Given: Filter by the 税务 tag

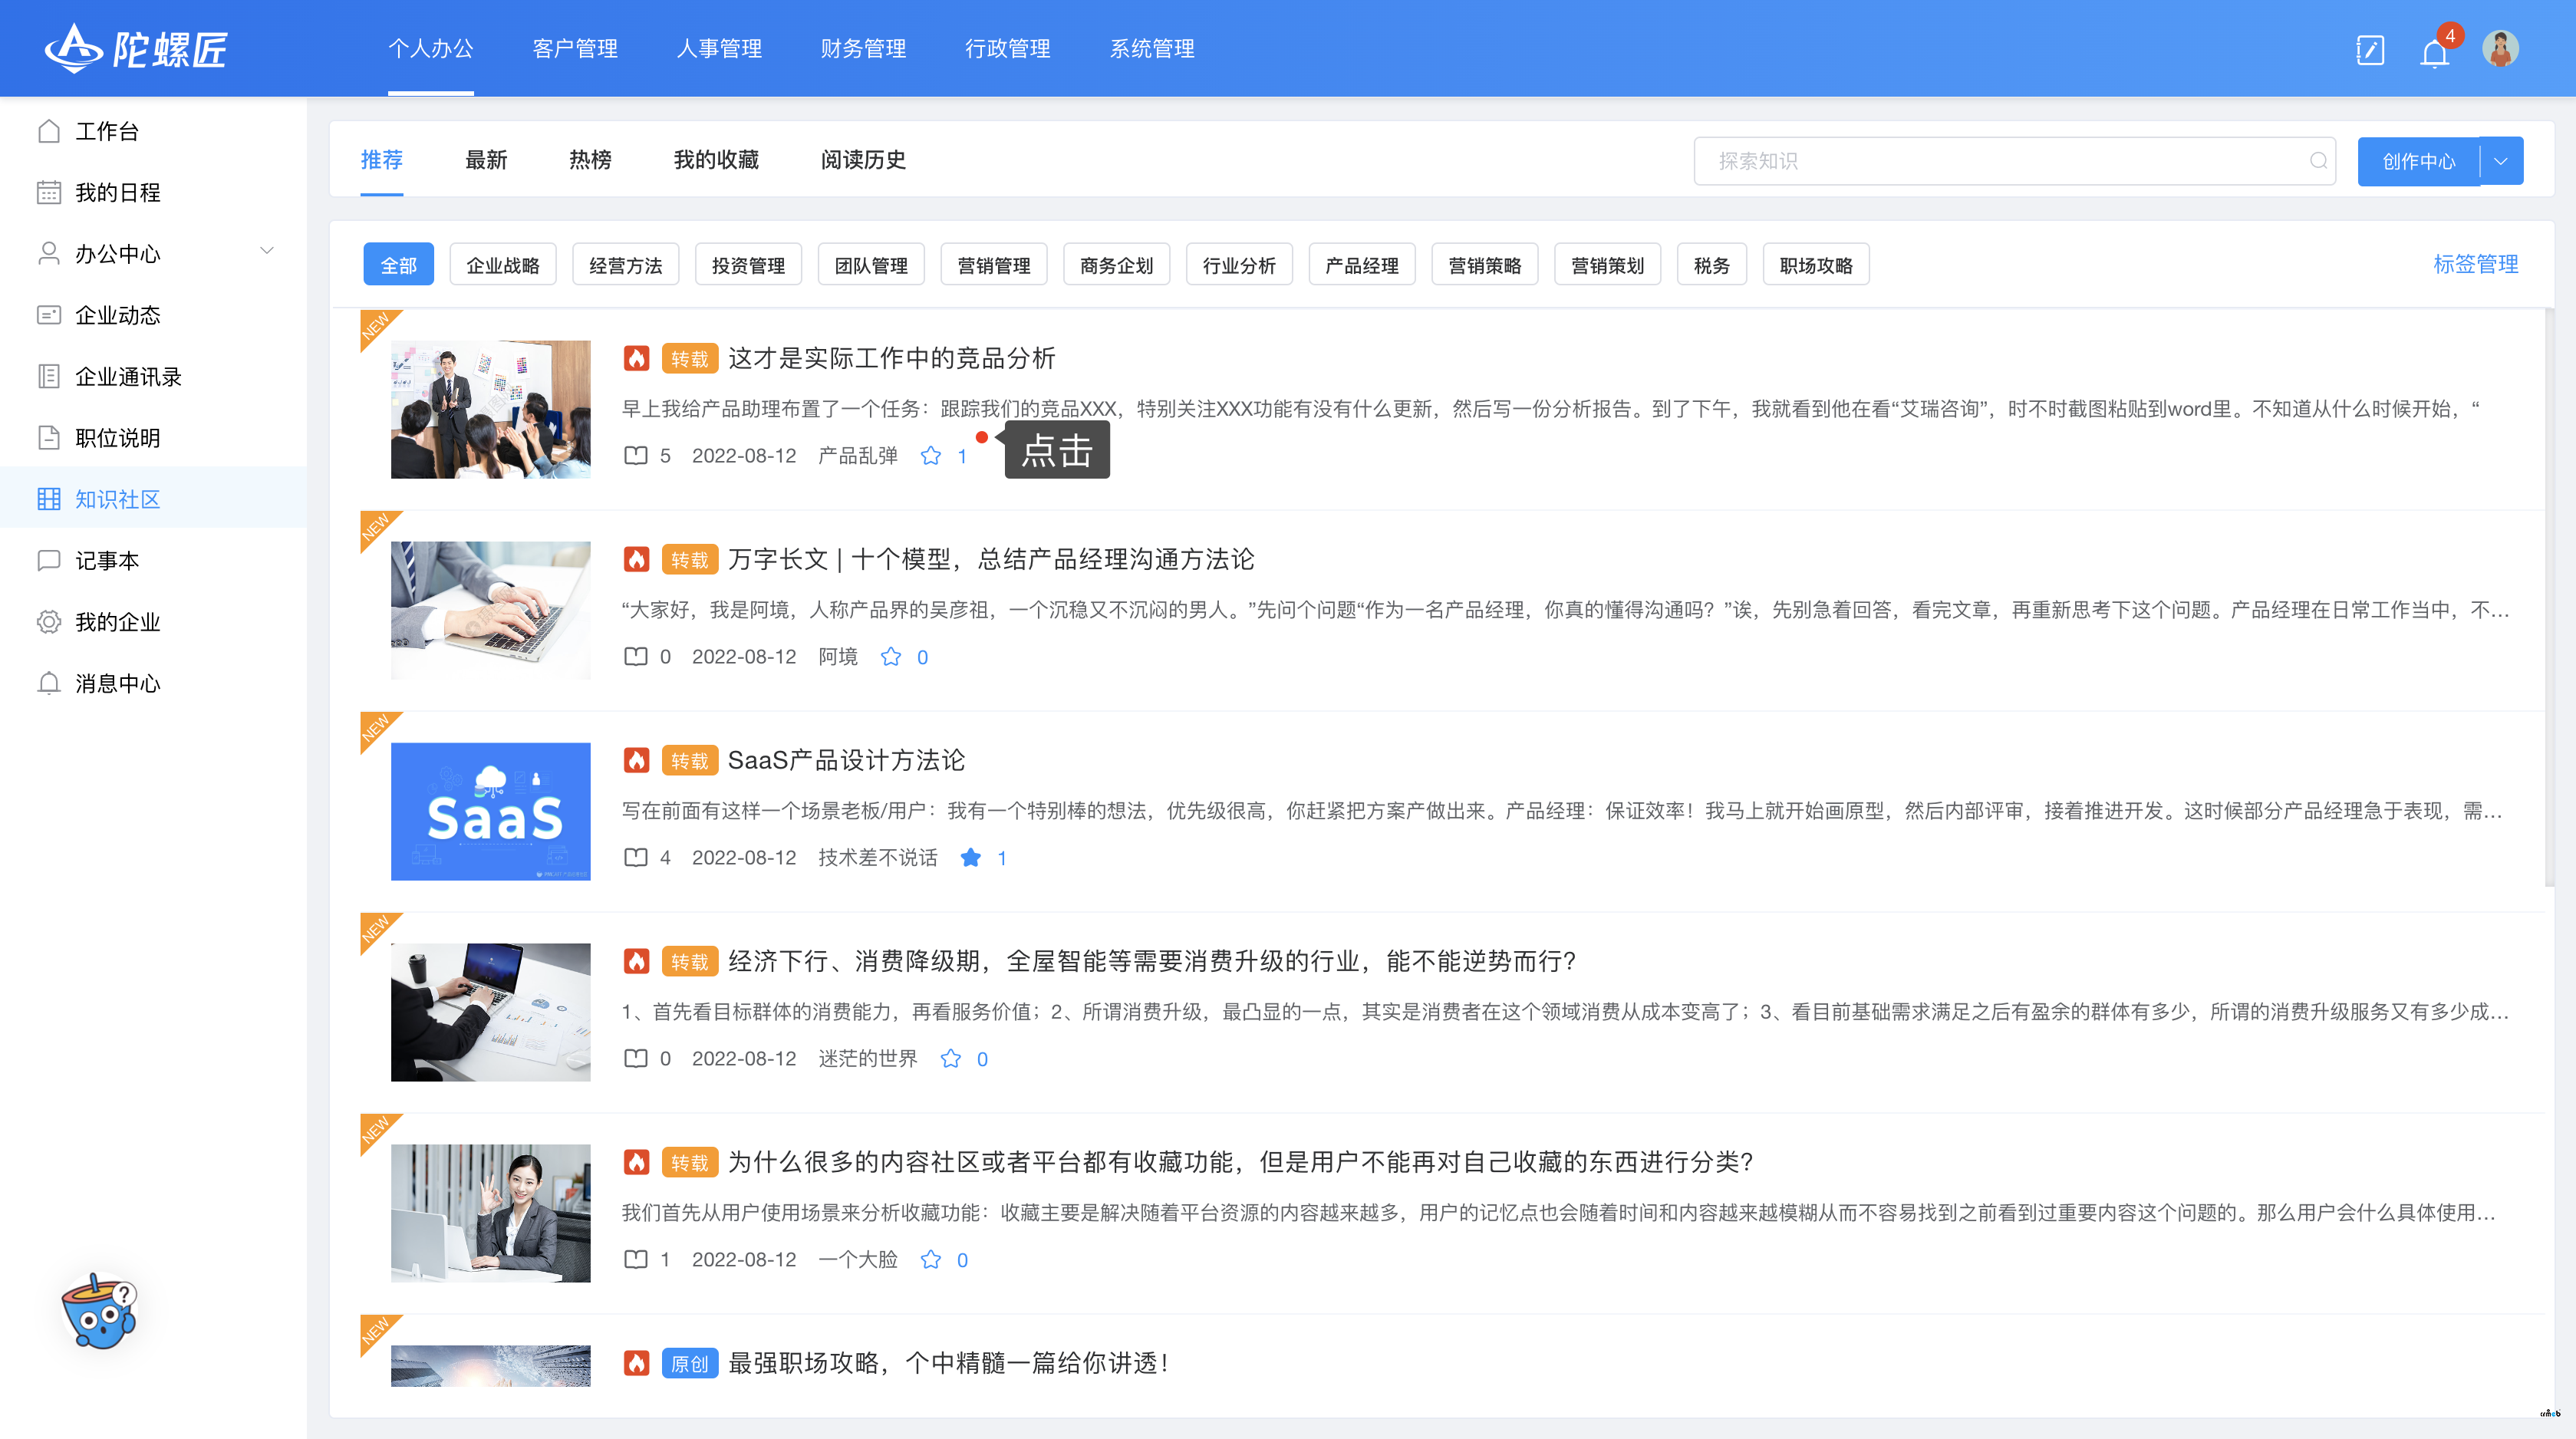Looking at the screenshot, I should point(1711,265).
